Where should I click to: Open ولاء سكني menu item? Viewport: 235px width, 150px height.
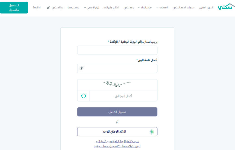129,8
